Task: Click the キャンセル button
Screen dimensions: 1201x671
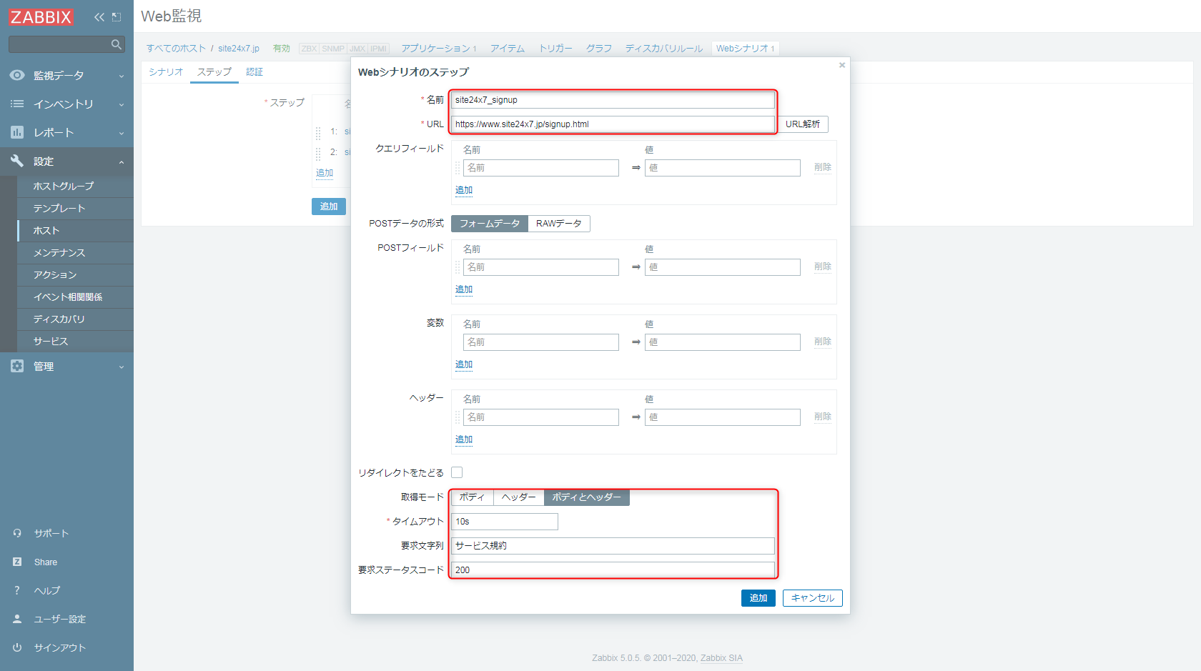Action: 813,598
